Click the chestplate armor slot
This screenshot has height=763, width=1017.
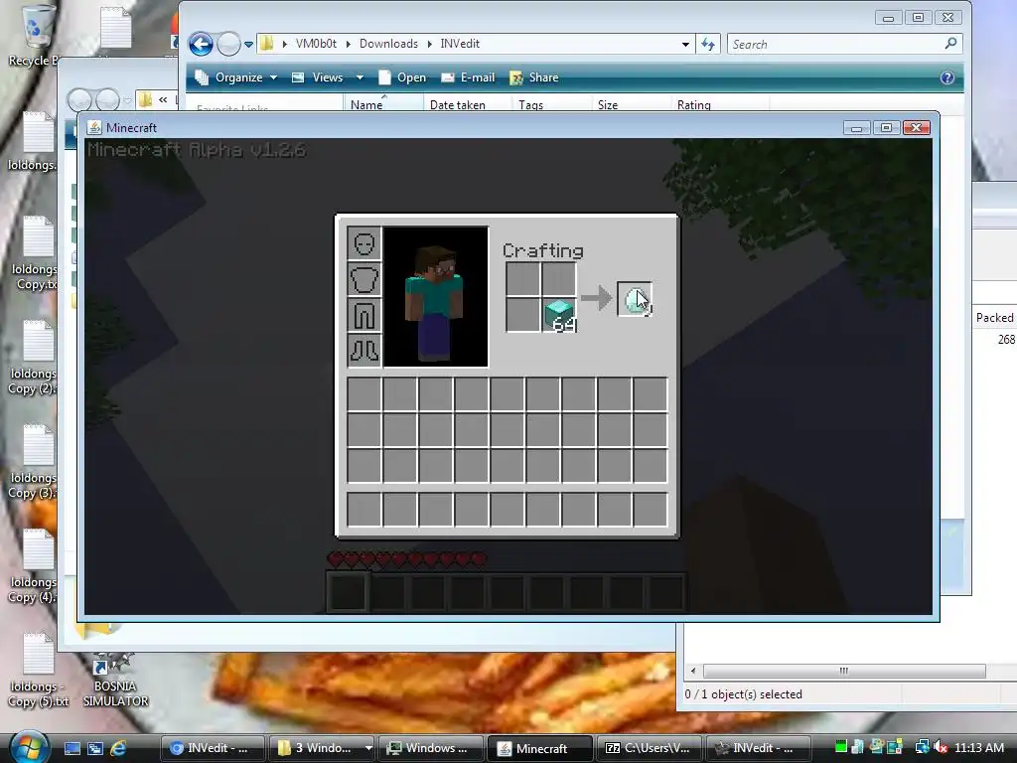click(363, 279)
